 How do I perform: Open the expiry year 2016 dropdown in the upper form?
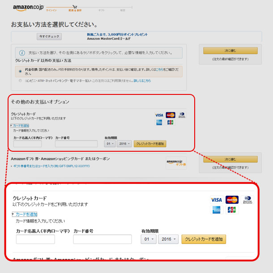click(x=124, y=144)
